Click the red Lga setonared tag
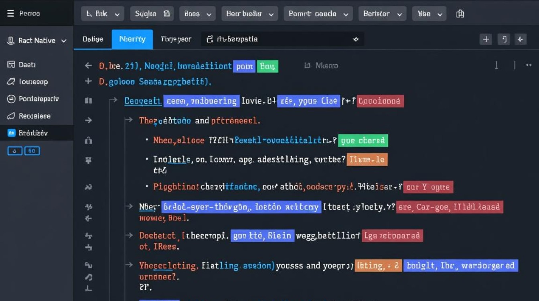The image size is (539, 301). 393,236
